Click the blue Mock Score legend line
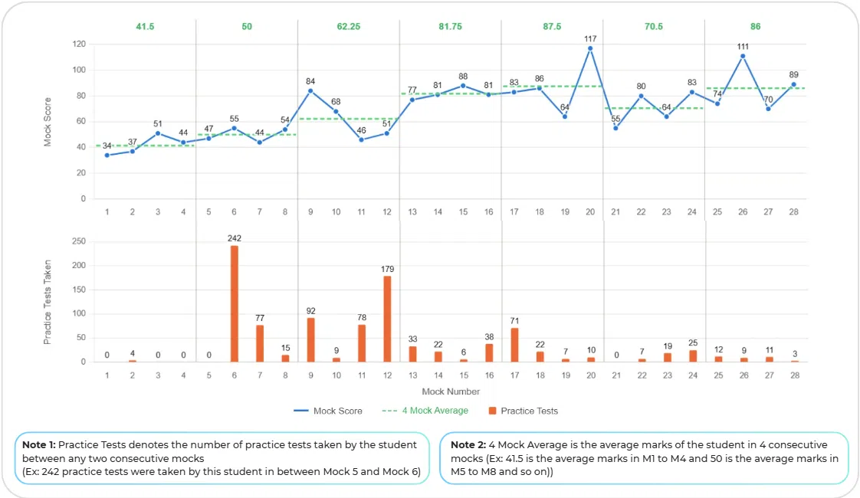Image resolution: width=860 pixels, height=498 pixels. point(301,411)
